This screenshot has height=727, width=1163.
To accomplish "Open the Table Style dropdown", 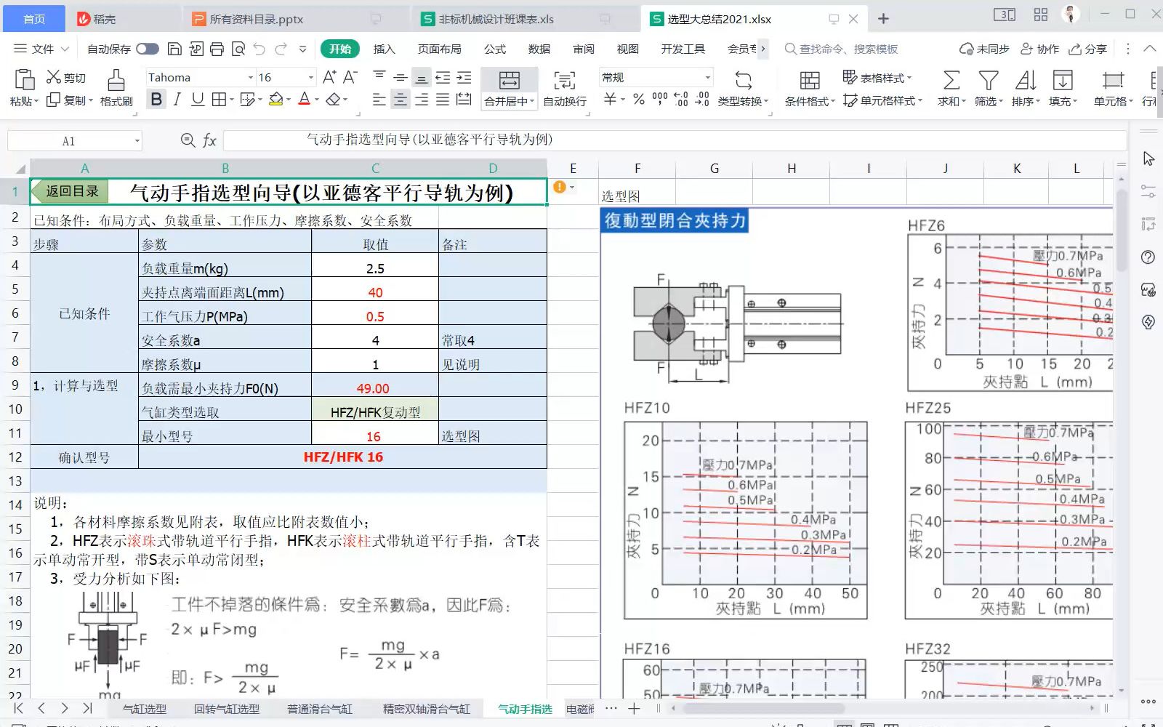I will [877, 77].
